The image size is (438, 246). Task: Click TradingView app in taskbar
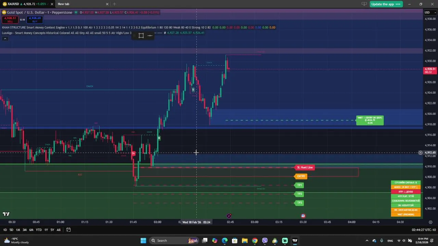point(295,241)
